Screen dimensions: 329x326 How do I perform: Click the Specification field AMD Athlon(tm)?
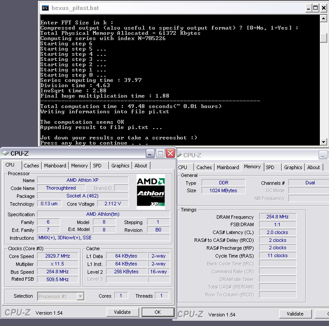(x=104, y=214)
